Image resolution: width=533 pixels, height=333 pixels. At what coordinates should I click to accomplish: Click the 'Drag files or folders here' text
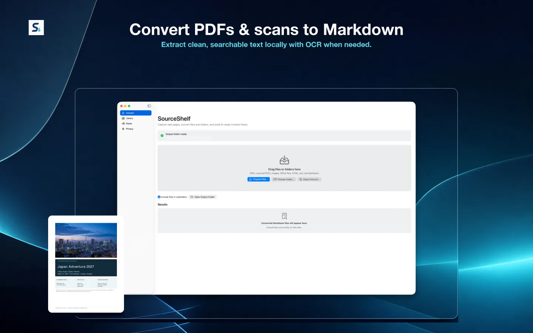(x=284, y=169)
